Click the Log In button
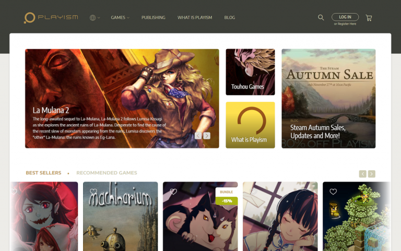 (x=345, y=17)
